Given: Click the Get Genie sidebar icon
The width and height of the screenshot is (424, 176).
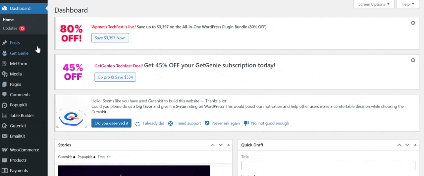Looking at the screenshot, I should coord(4,53).
